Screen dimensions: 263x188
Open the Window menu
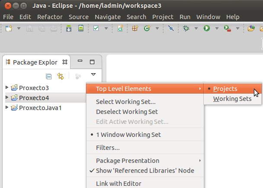(x=208, y=17)
